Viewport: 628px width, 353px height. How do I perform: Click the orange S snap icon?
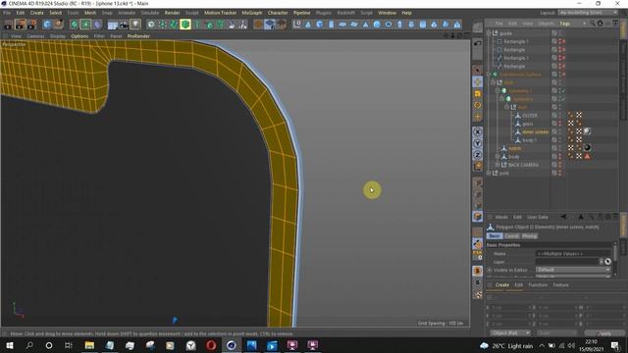pyautogui.click(x=478, y=271)
